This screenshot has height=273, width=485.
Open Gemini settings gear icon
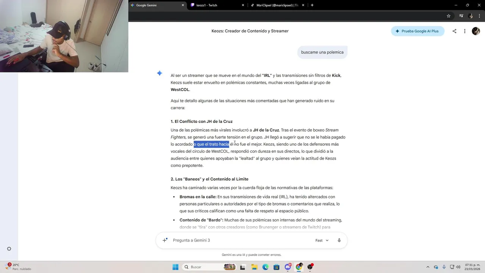[9, 249]
